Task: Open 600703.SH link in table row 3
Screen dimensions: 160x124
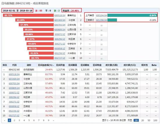Action: (x=14, y=83)
